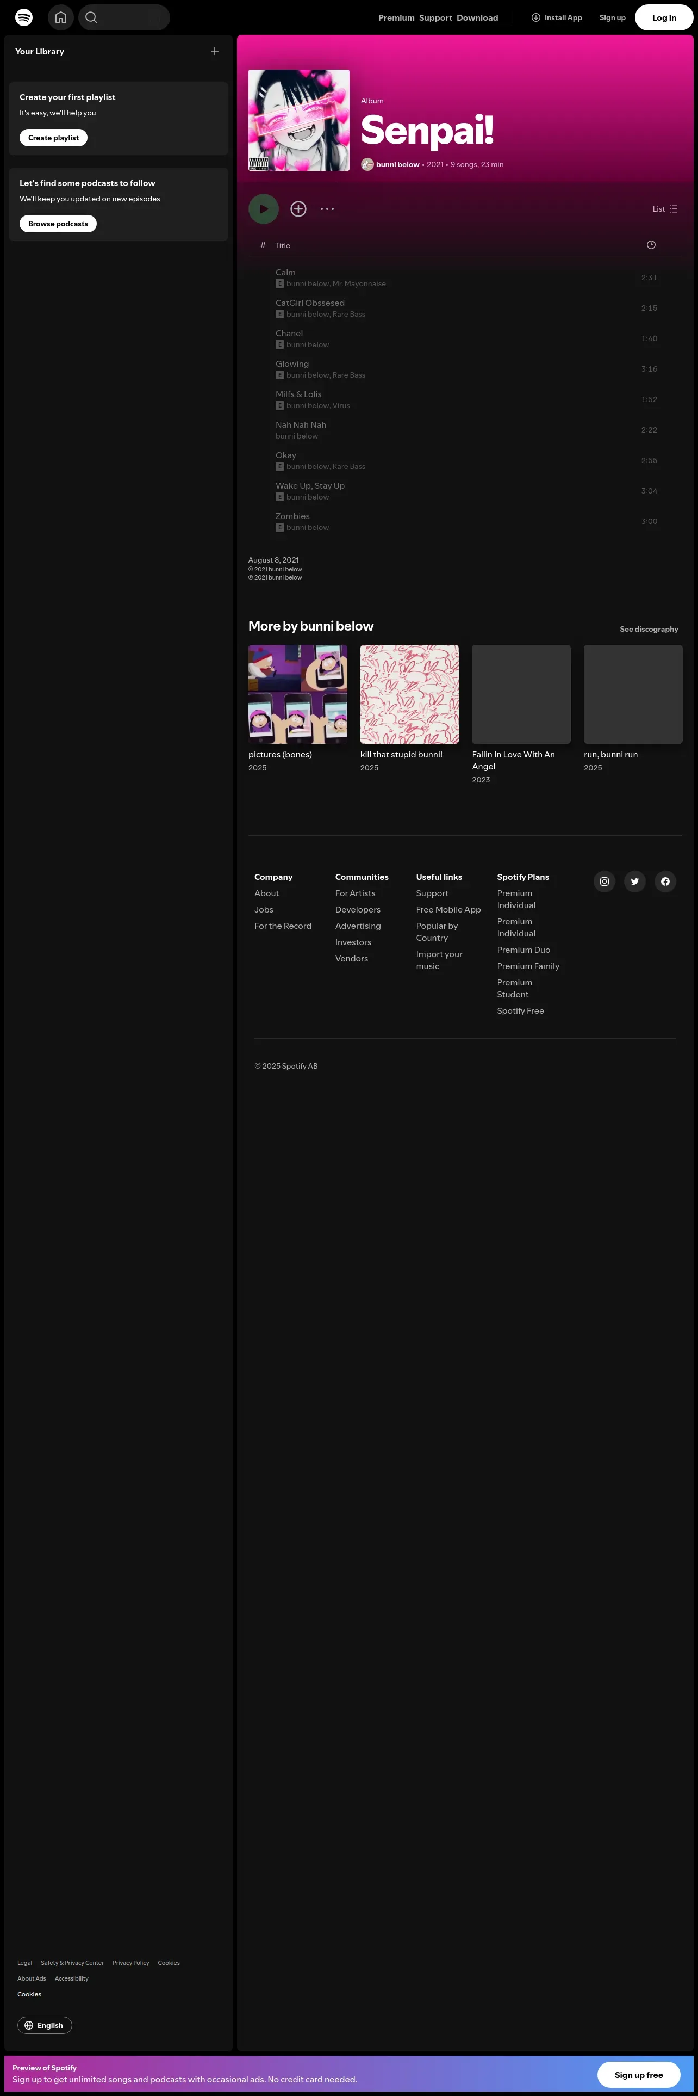The height and width of the screenshot is (2096, 698).
Task: Open Safety & Privacy Center link
Action: [x=72, y=1963]
